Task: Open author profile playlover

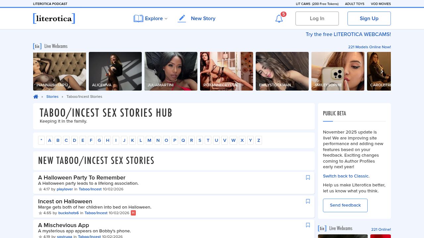Action: (65, 189)
